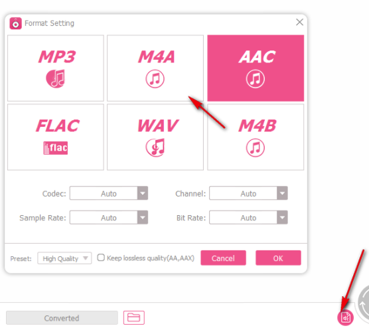This screenshot has height=330, width=369.
Task: Expand the Sample Rate dropdown
Action: 109,218
